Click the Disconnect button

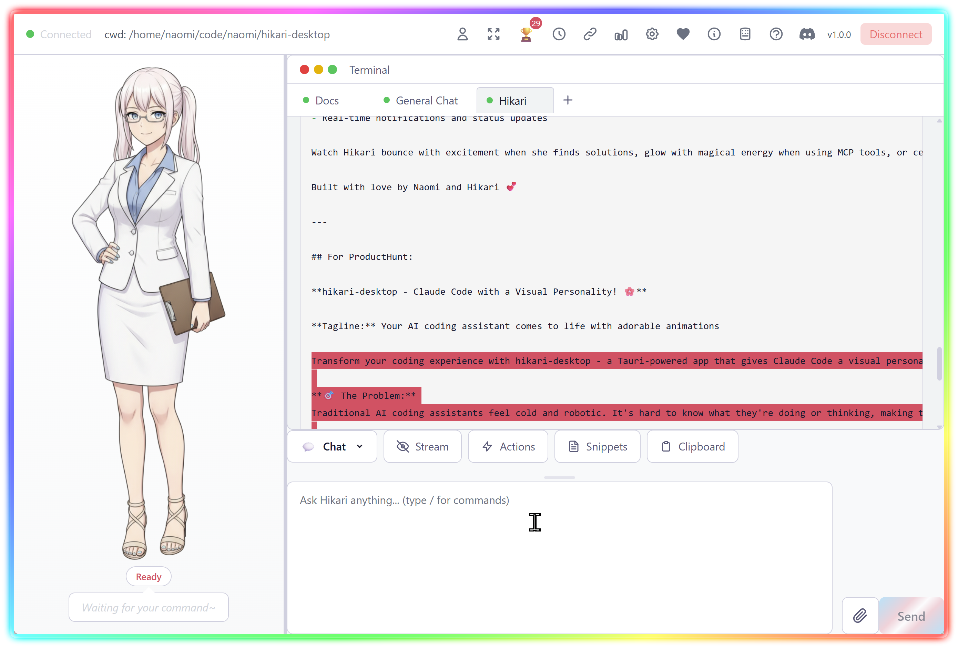click(x=896, y=34)
